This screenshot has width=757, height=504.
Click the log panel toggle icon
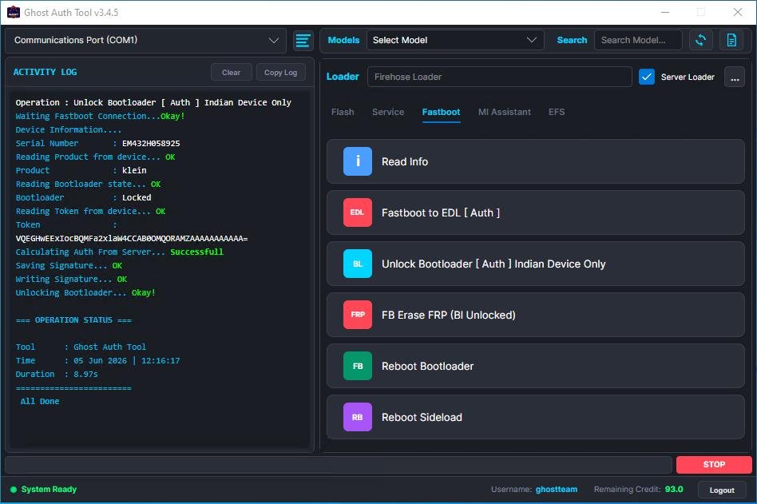pyautogui.click(x=303, y=41)
